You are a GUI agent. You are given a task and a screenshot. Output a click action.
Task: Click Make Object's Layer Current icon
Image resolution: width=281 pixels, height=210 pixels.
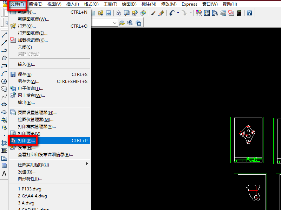(x=122, y=23)
